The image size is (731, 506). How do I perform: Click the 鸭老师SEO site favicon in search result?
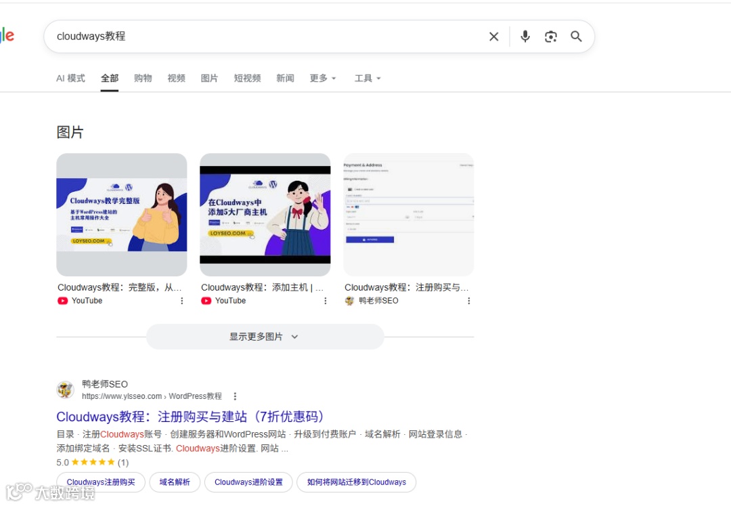click(65, 389)
